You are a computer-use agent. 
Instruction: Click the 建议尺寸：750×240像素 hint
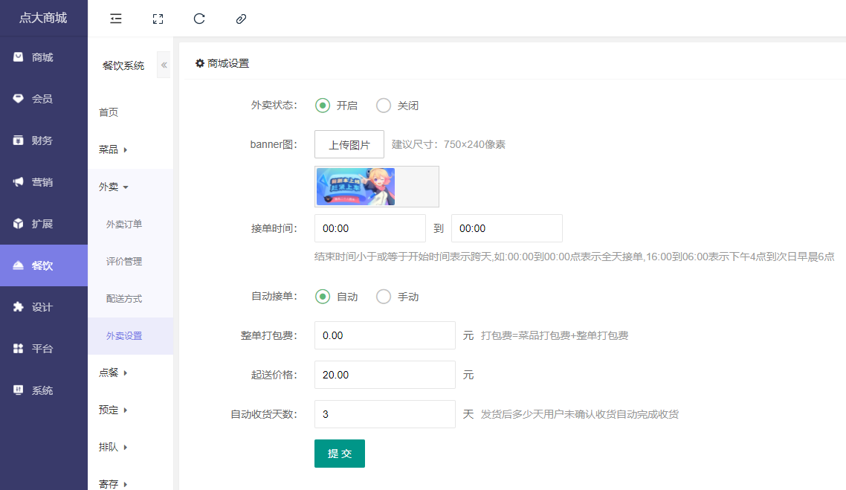click(x=448, y=144)
